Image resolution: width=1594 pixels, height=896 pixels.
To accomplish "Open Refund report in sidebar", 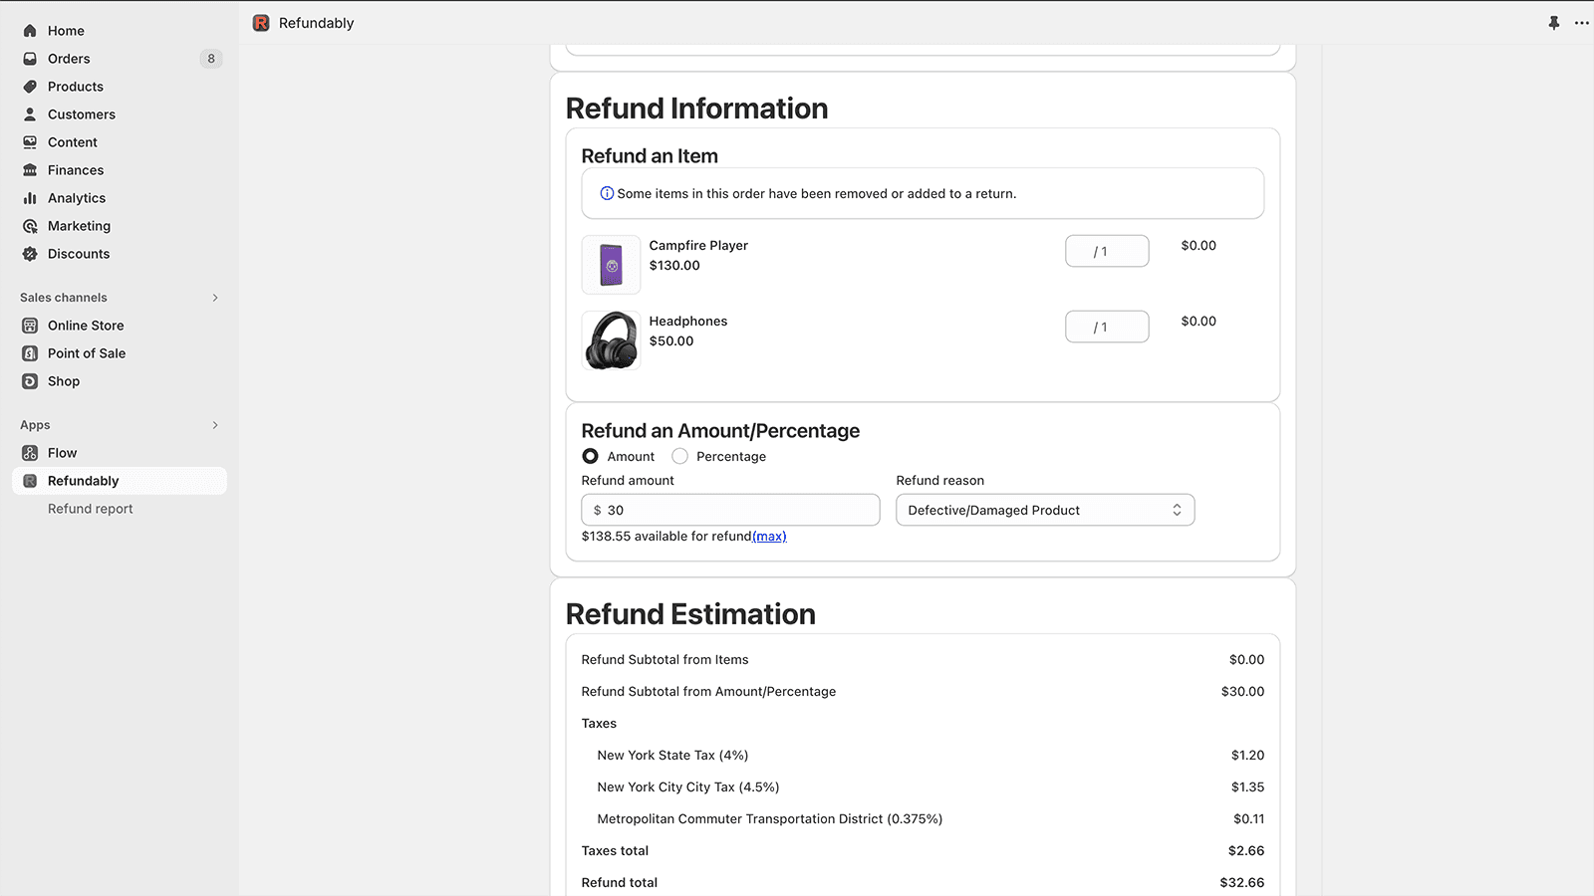I will [x=90, y=509].
